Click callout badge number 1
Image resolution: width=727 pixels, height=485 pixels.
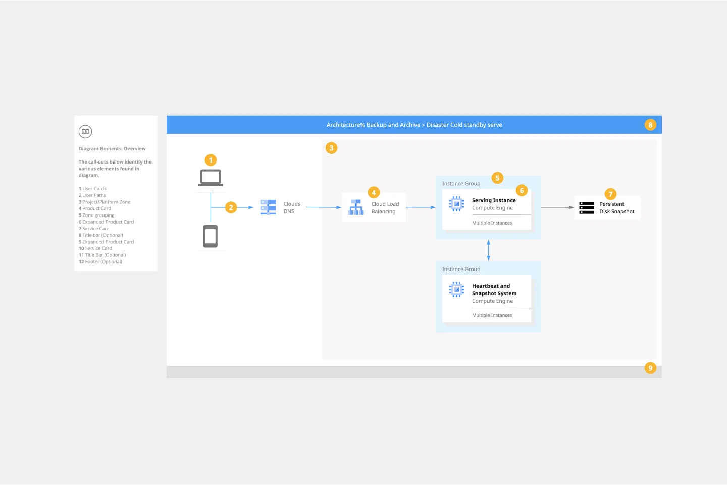[x=211, y=160]
